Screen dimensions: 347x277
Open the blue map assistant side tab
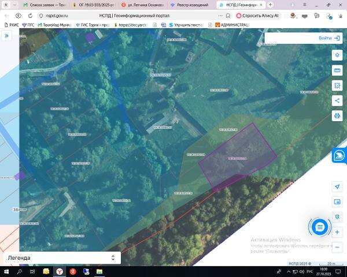339,155
